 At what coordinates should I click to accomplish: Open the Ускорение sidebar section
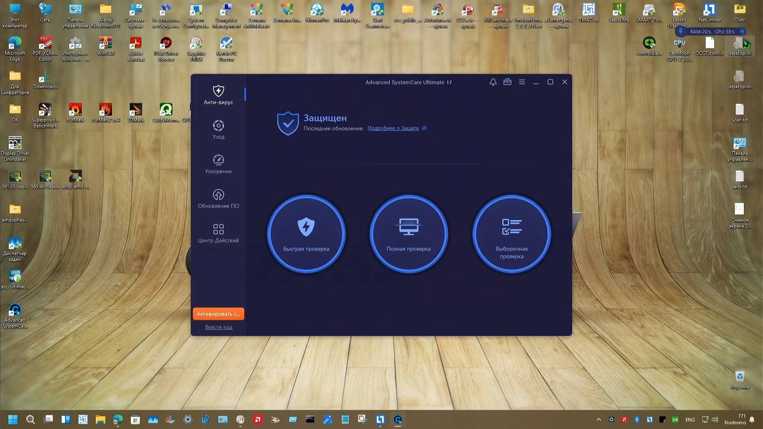(218, 165)
